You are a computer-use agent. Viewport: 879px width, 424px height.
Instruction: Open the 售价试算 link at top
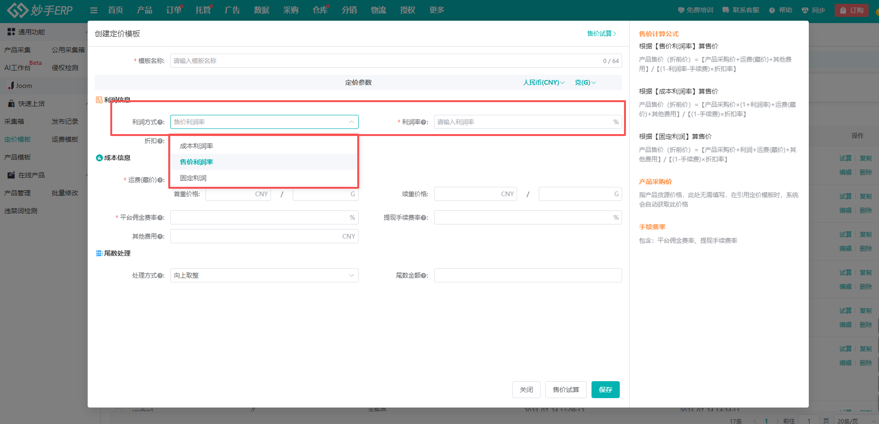click(x=601, y=33)
